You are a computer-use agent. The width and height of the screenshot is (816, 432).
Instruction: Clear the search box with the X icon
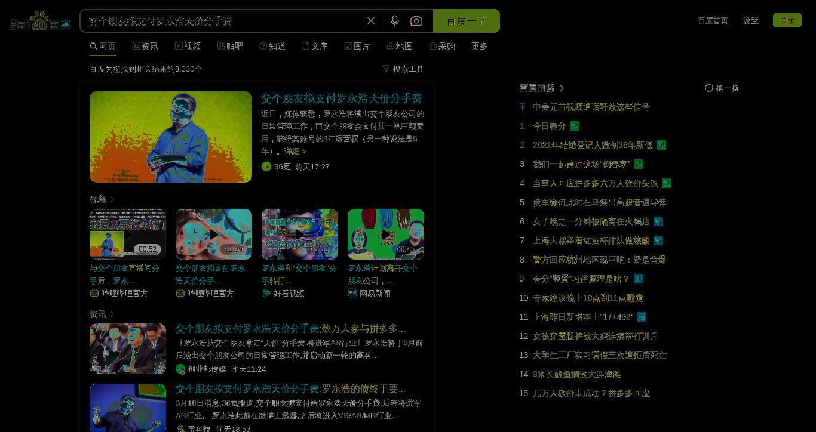(x=371, y=21)
